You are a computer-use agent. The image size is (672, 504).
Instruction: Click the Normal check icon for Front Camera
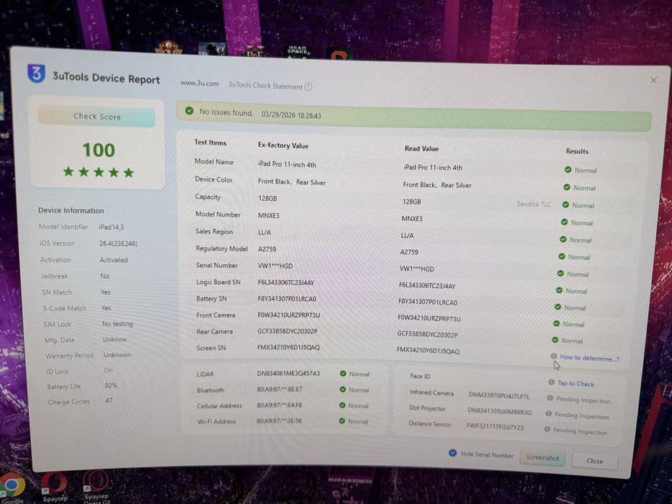(556, 323)
